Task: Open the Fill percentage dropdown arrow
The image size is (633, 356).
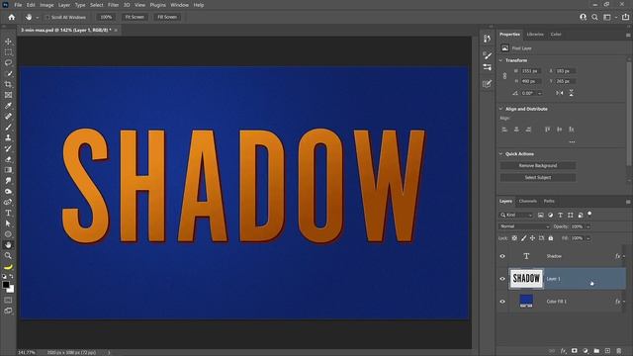Action: click(x=588, y=238)
